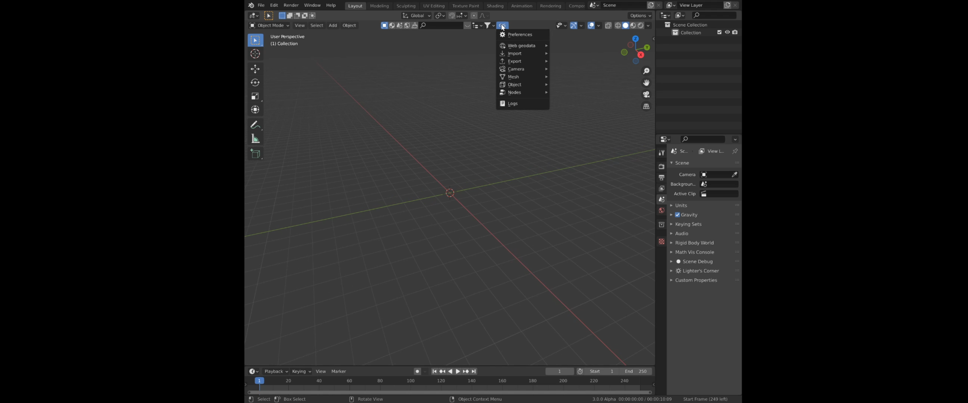Switch to orthographic grid view icon

(646, 106)
